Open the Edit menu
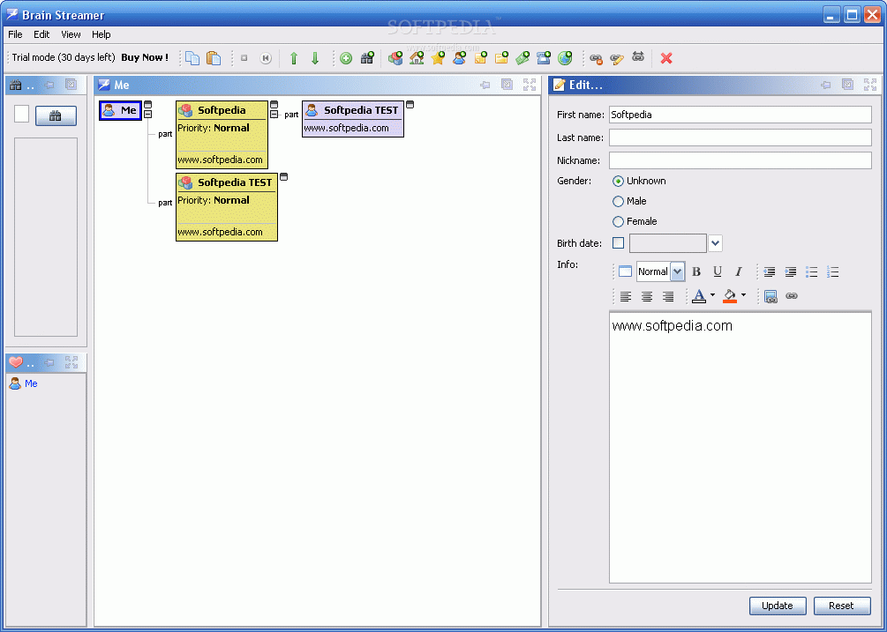The image size is (887, 632). point(41,34)
